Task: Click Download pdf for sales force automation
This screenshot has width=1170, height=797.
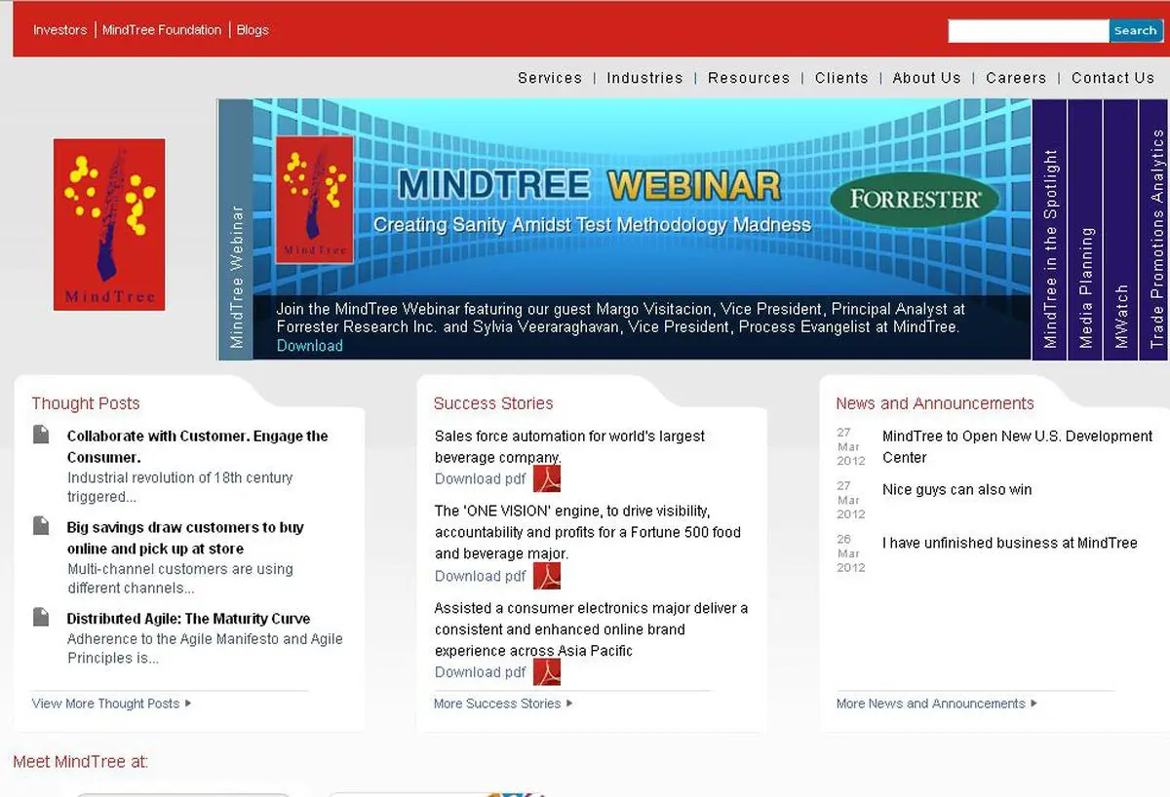Action: [481, 478]
